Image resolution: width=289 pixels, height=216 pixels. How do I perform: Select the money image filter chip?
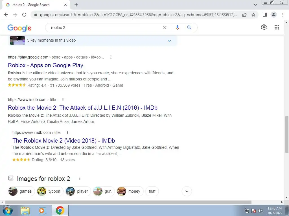pos(130,191)
